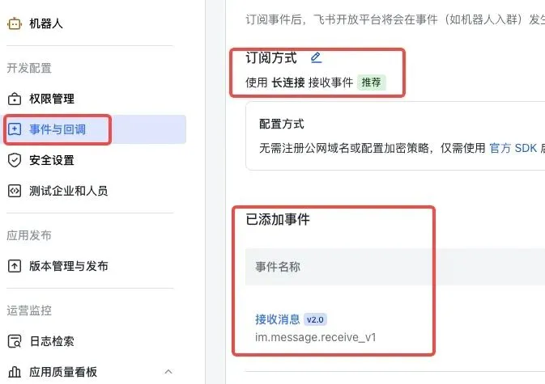The height and width of the screenshot is (384, 545).
Task: Edit the 订阅方式 with pencil icon
Action: click(x=316, y=57)
